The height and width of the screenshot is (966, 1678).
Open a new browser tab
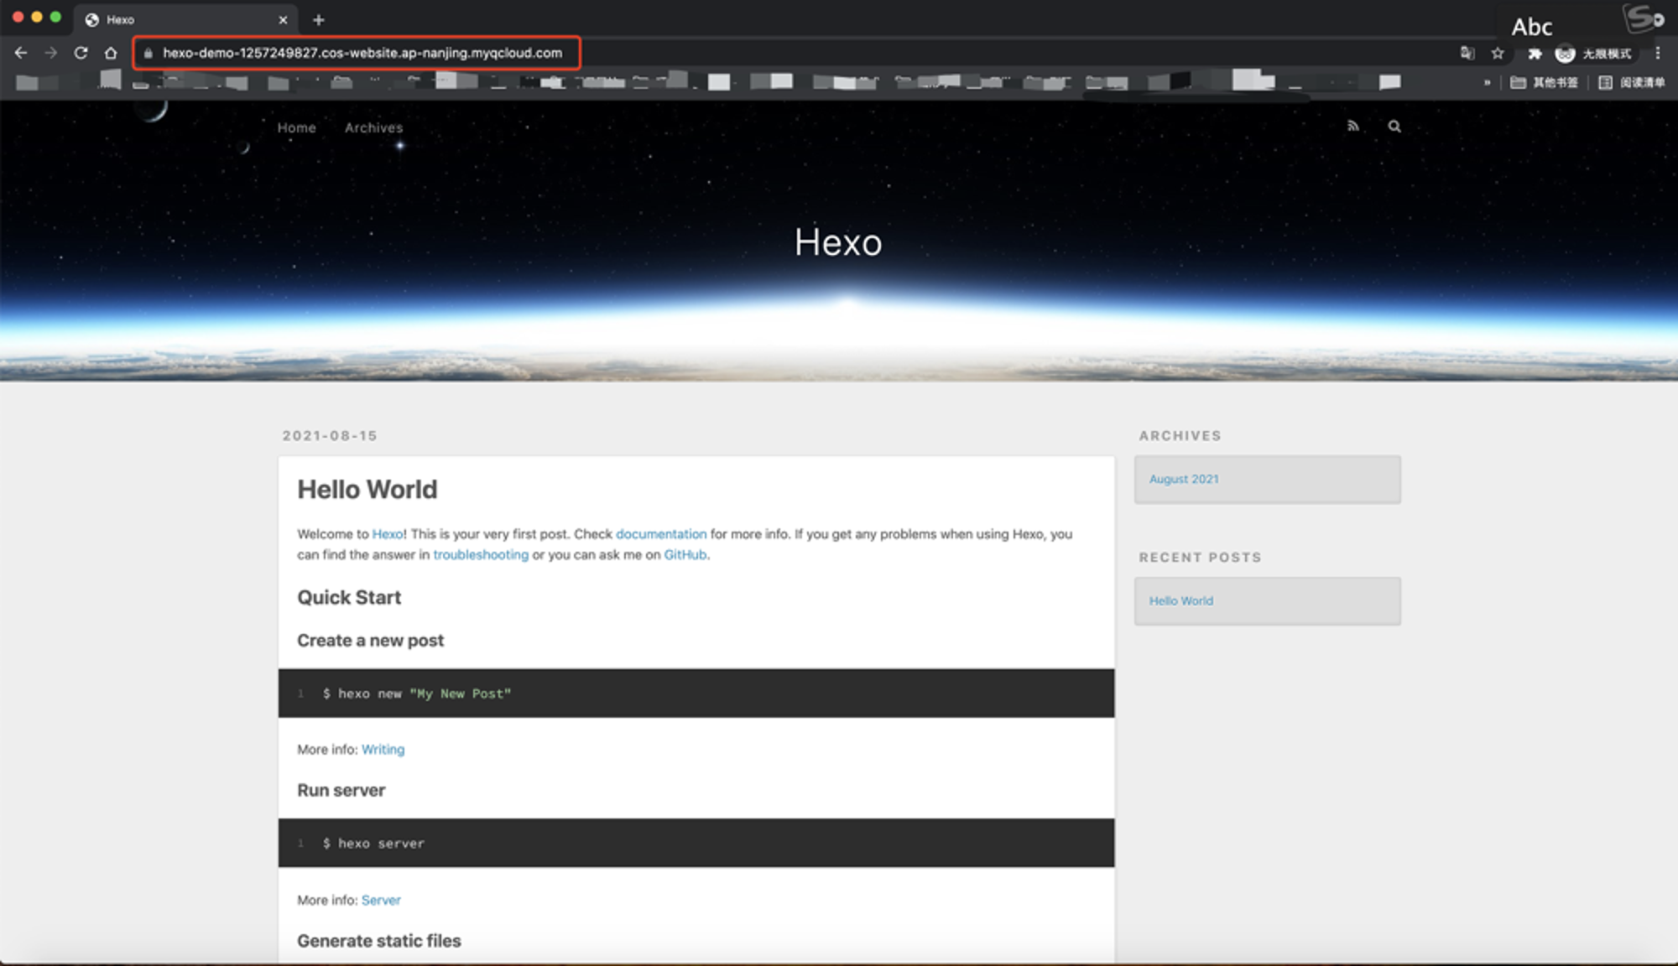click(319, 19)
